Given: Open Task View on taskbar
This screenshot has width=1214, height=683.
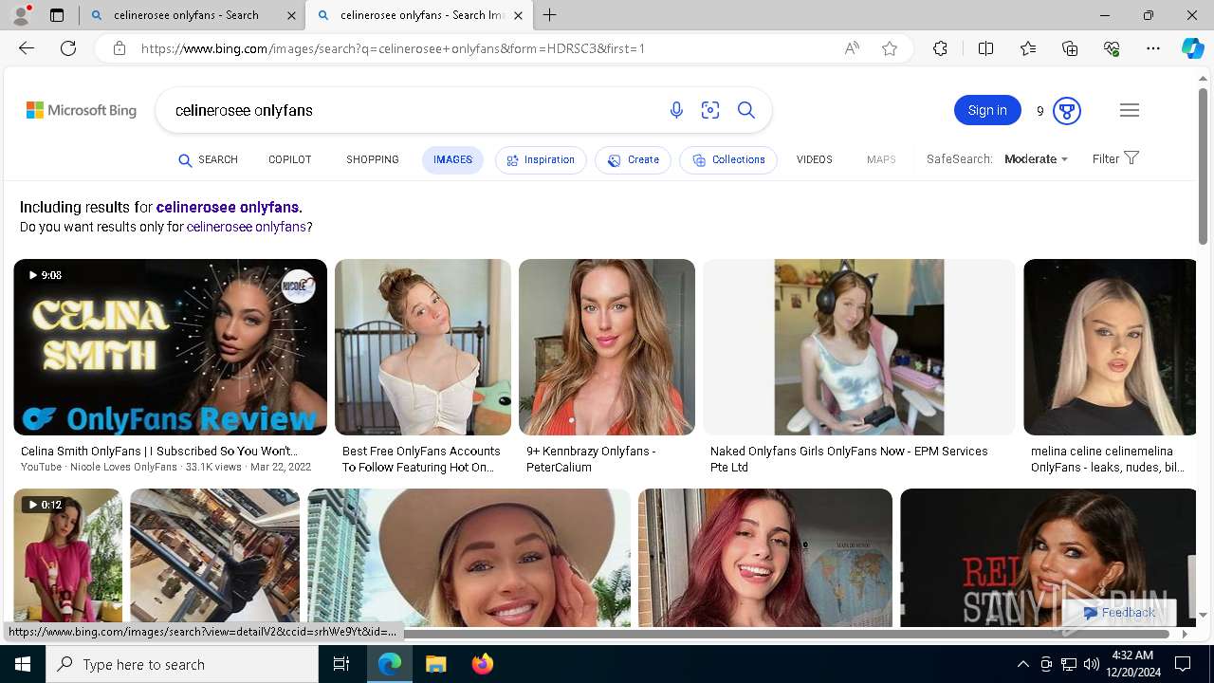Looking at the screenshot, I should point(341,664).
